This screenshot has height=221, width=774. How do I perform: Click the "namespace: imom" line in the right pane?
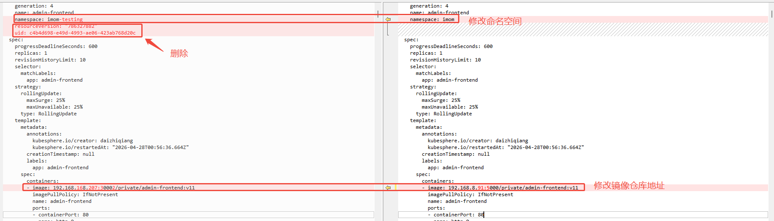(x=432, y=19)
